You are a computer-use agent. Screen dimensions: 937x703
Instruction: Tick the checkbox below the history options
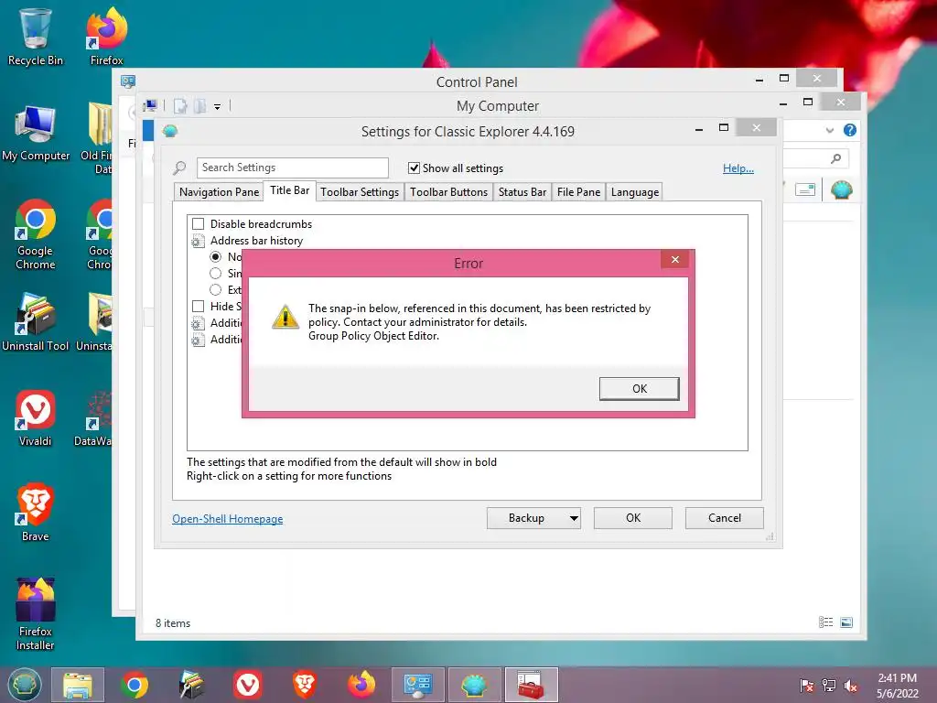coord(198,306)
